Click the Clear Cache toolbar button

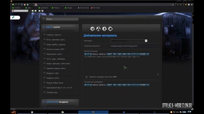(x=83, y=8)
